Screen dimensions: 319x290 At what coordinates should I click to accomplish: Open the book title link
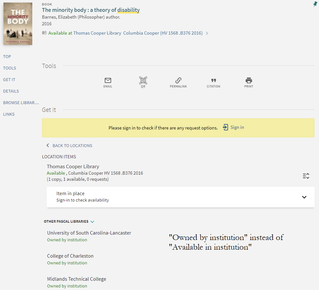pos(91,10)
